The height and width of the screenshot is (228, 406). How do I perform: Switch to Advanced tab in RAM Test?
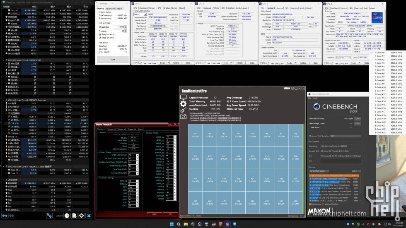[x=110, y=9]
